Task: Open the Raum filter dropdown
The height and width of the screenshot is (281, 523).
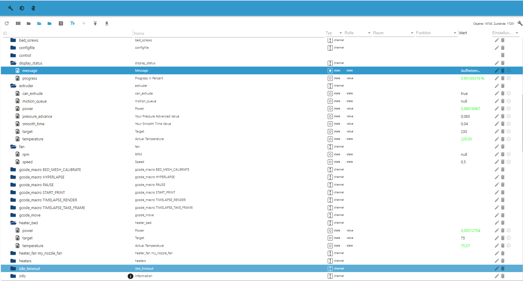Action: [393, 33]
